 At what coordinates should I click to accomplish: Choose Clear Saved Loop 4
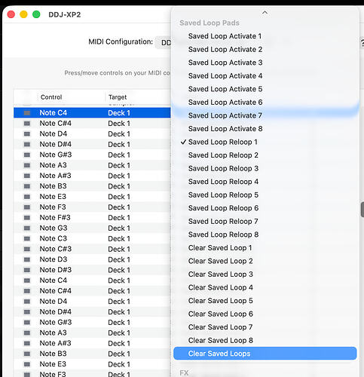265,287
